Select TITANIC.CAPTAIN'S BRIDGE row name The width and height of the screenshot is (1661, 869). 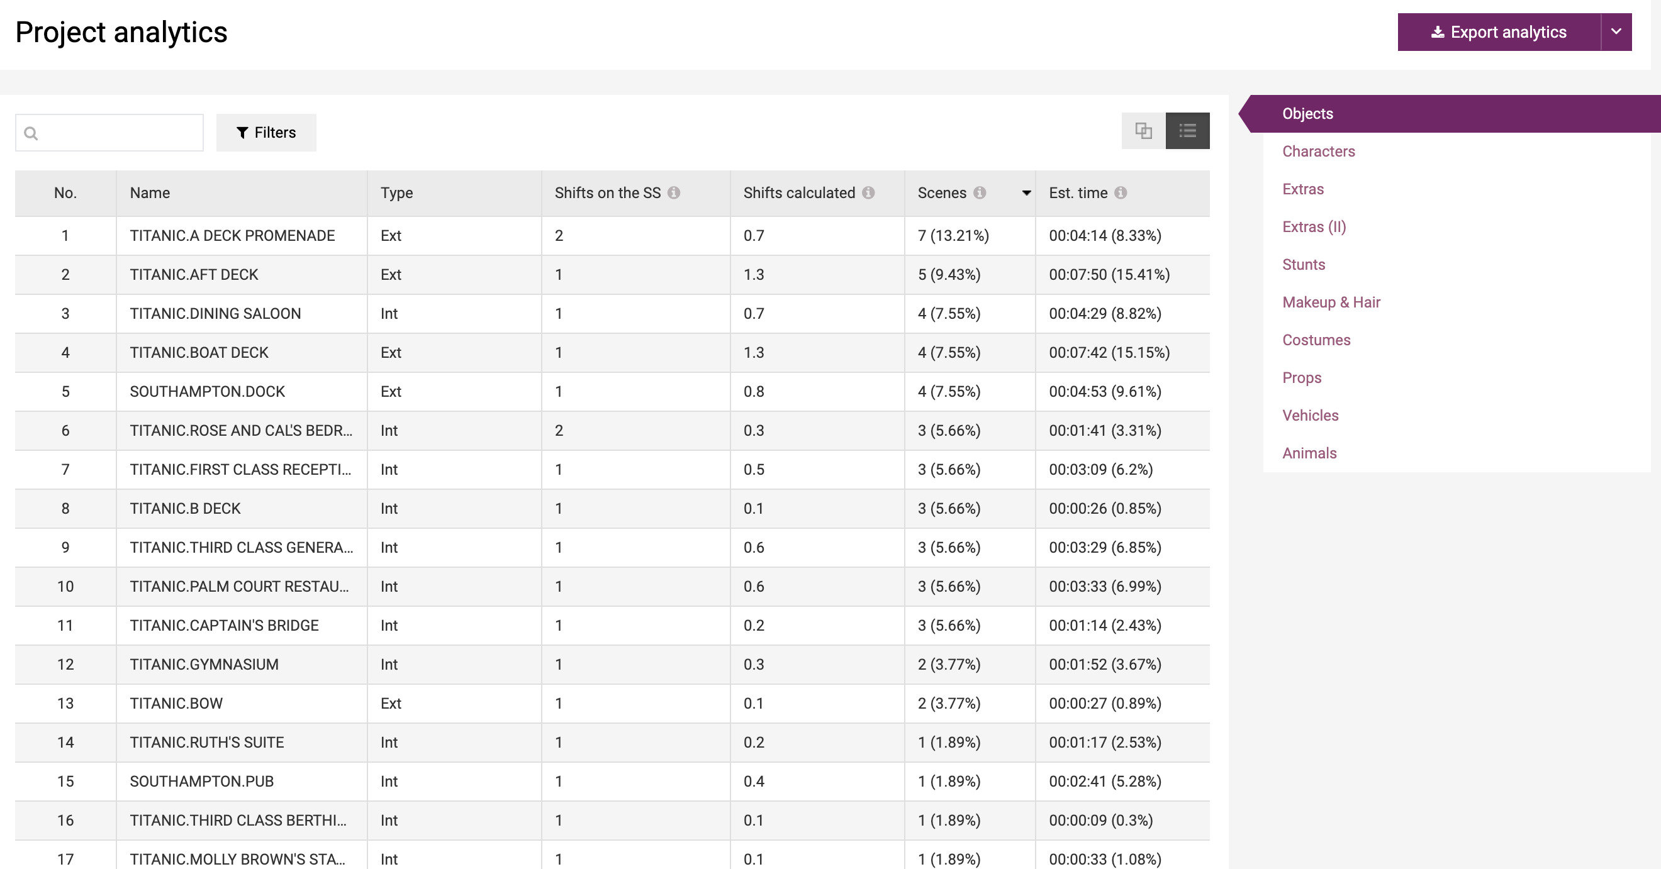click(x=224, y=626)
